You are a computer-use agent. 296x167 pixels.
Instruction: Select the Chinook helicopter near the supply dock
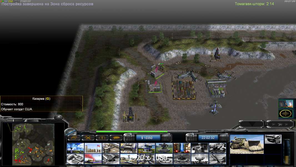click(188, 75)
